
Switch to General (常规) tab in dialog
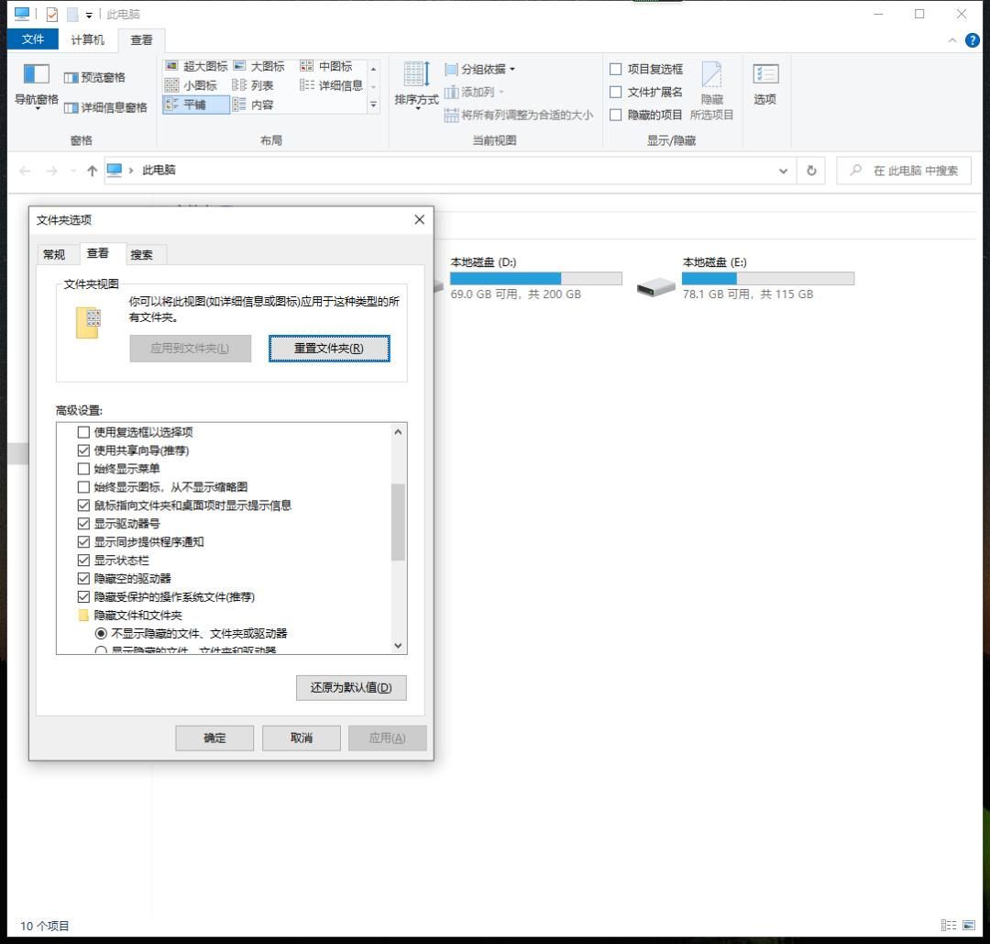pos(54,255)
